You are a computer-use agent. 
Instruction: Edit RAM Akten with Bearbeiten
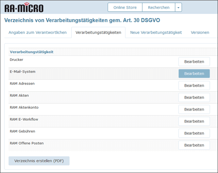pos(194,97)
